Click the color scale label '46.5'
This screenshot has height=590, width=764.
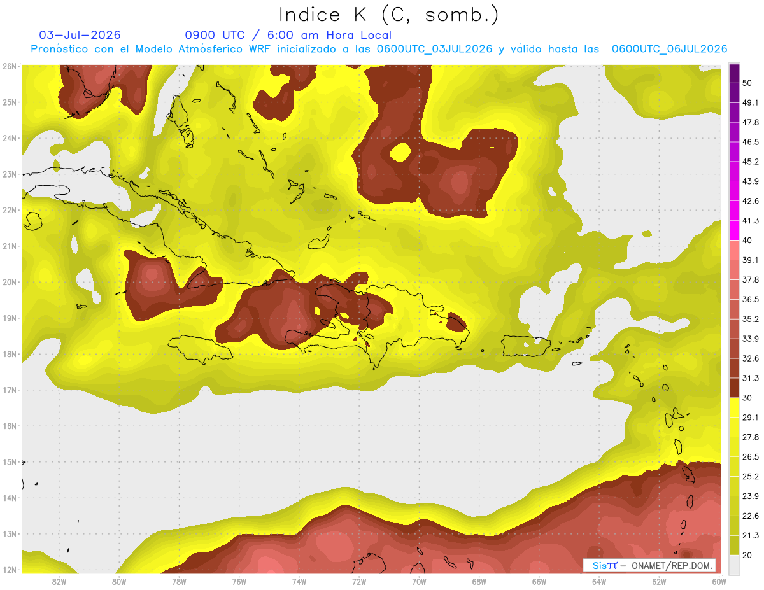pos(750,142)
